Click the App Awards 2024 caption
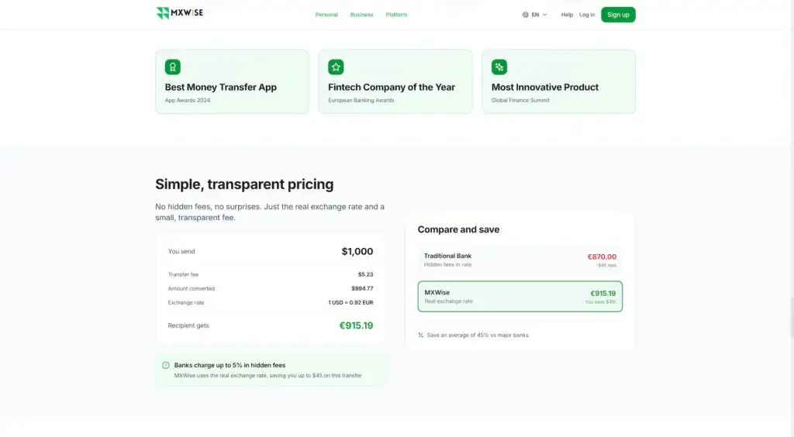 (188, 100)
